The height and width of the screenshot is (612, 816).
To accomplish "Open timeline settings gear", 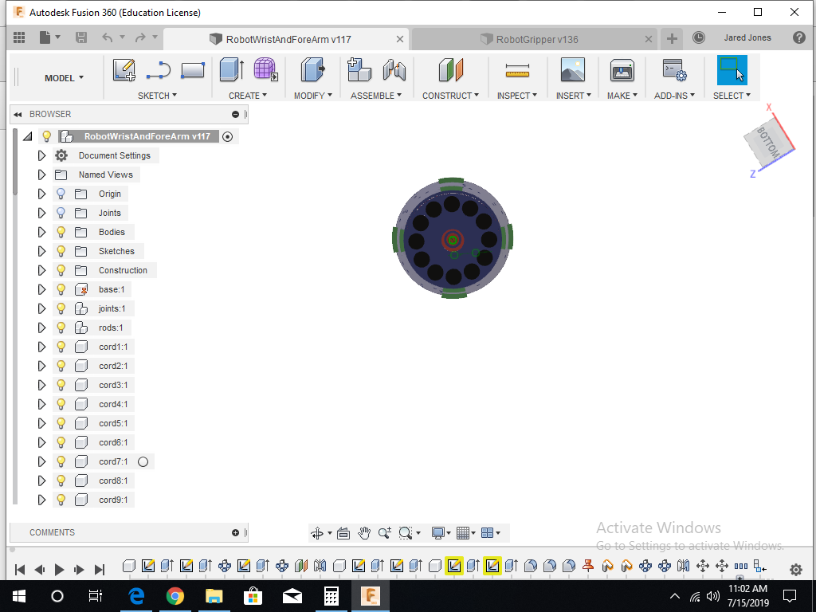I will 796,569.
